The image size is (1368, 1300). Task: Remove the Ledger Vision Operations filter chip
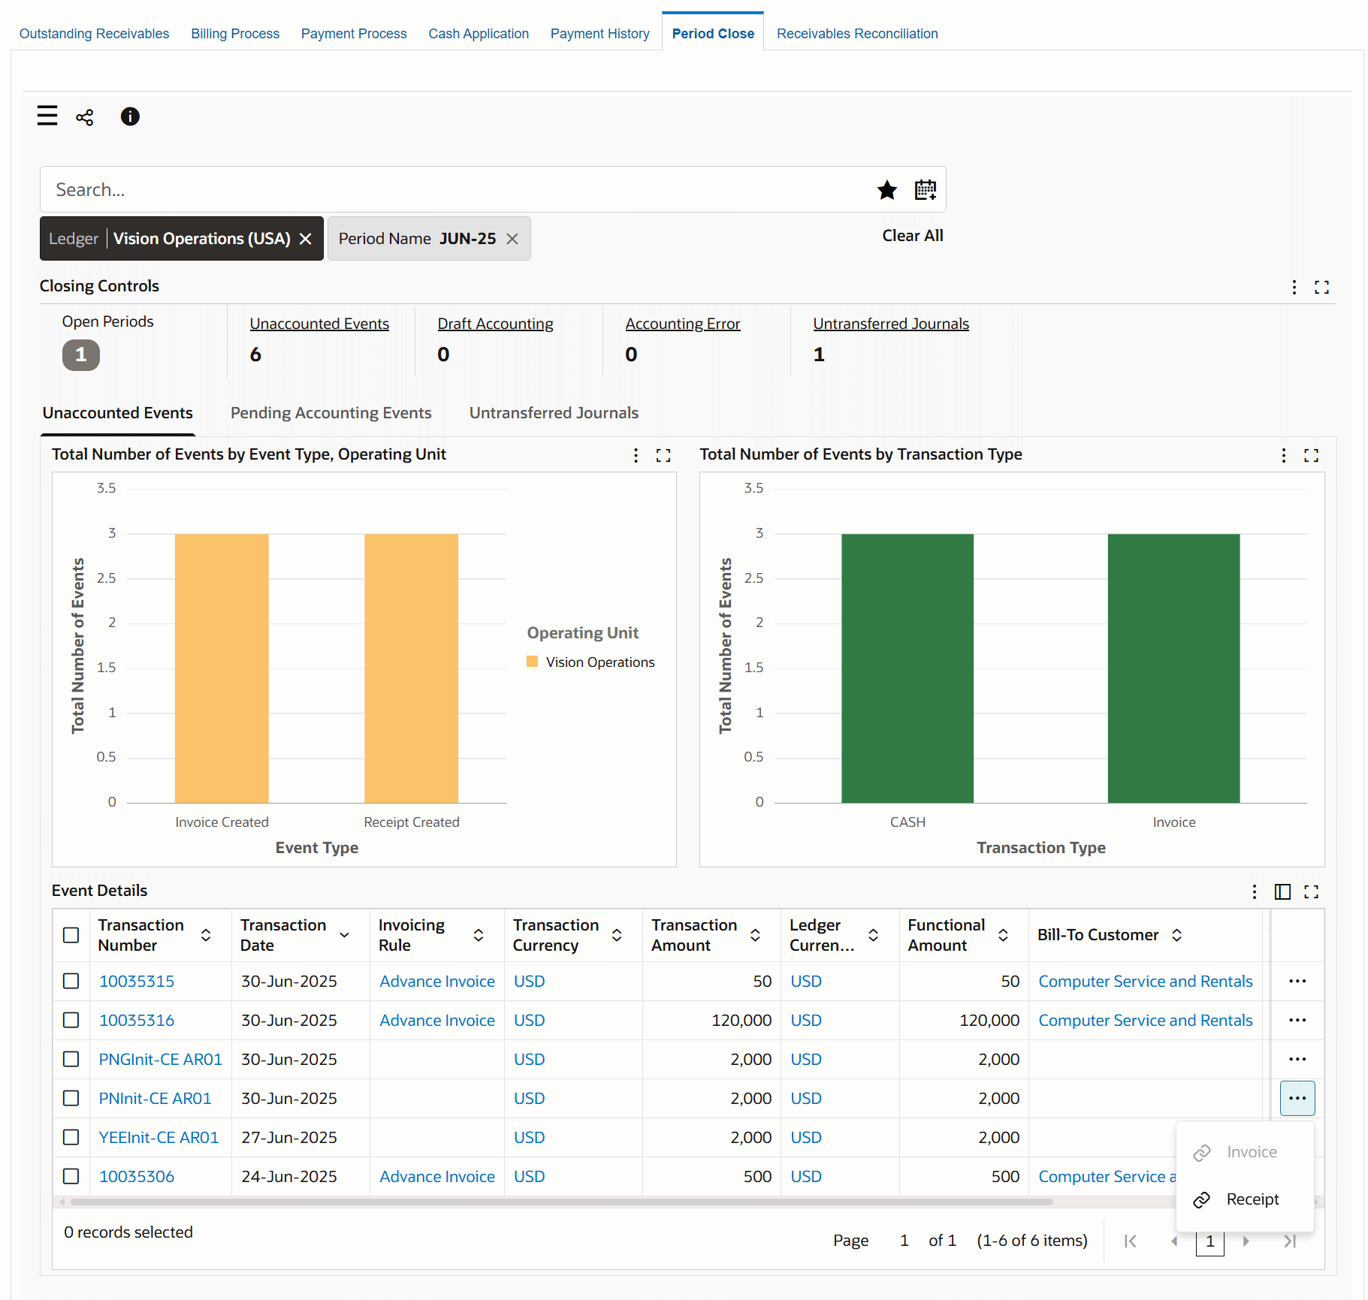(306, 239)
